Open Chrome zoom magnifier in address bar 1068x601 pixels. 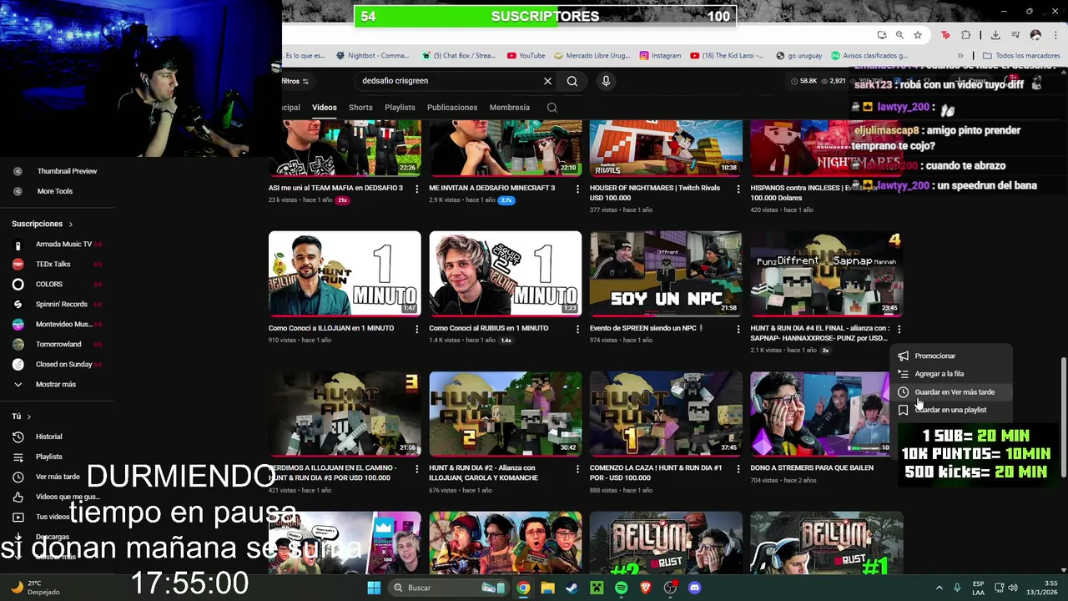pyautogui.click(x=899, y=35)
